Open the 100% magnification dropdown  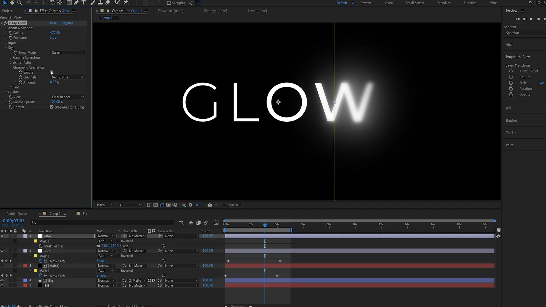tap(104, 205)
